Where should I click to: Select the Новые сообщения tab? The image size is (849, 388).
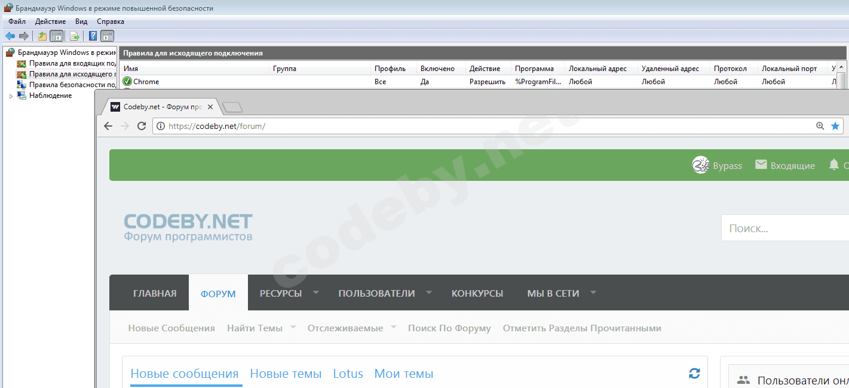pos(185,374)
